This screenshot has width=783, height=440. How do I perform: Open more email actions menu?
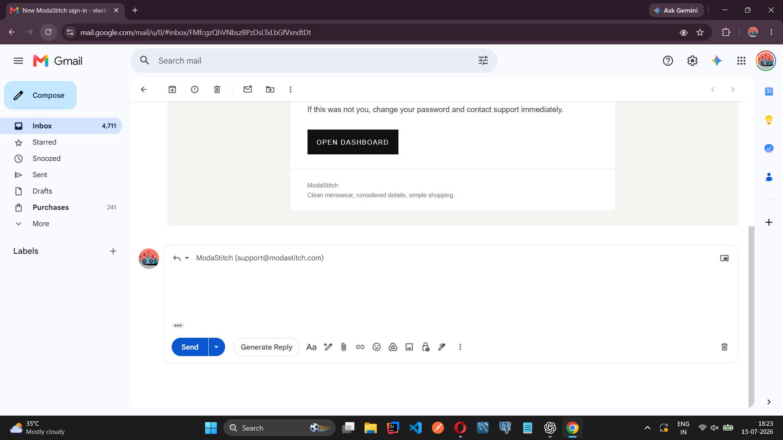tap(291, 89)
